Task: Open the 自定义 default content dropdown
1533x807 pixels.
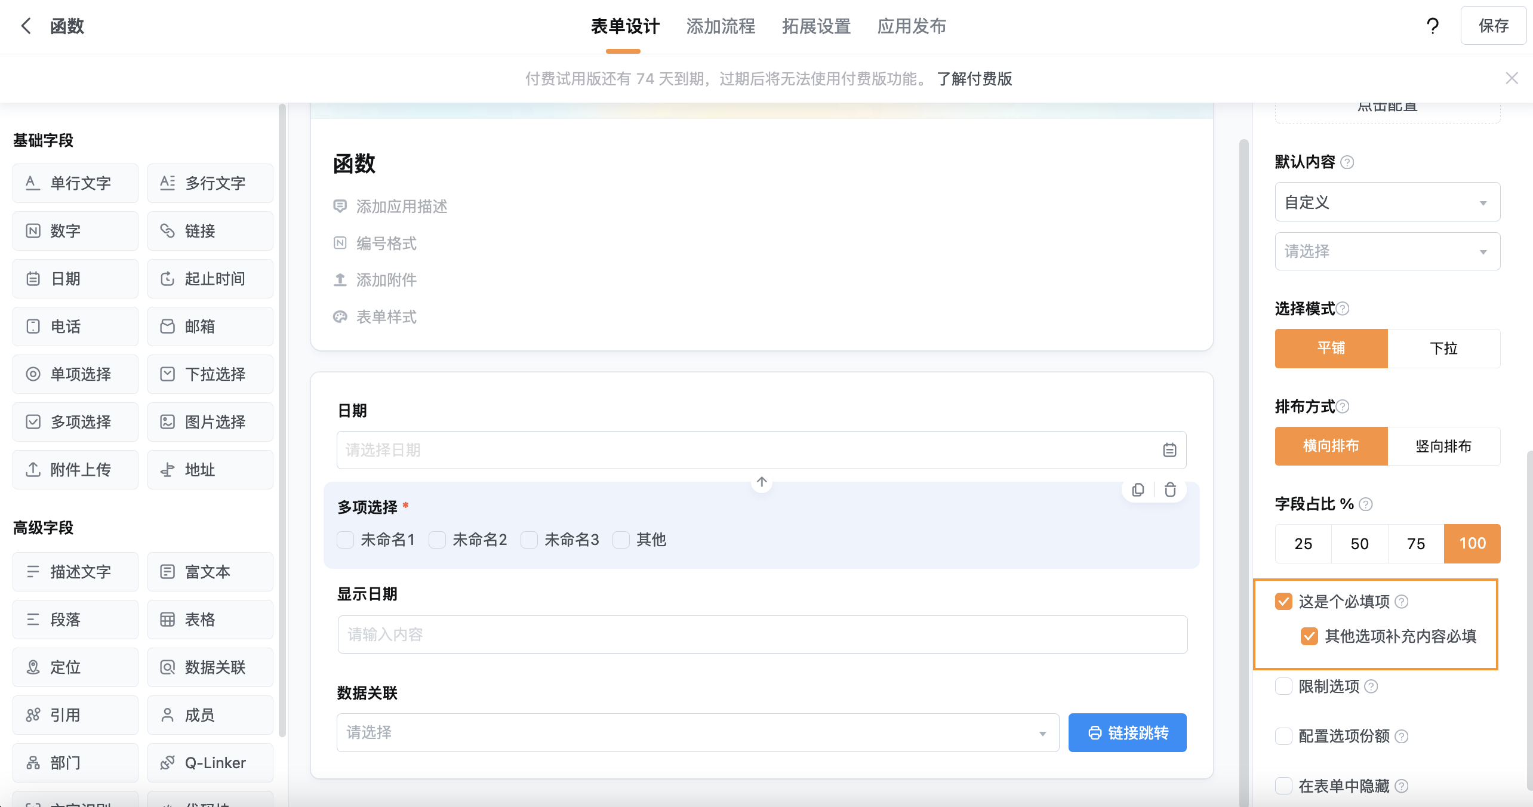Action: pos(1387,202)
